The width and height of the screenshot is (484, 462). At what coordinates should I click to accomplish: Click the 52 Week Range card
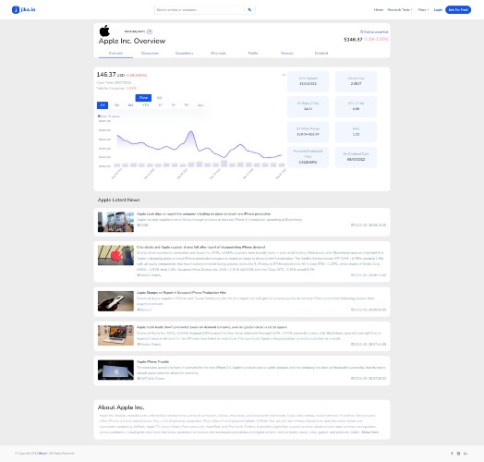click(x=308, y=132)
